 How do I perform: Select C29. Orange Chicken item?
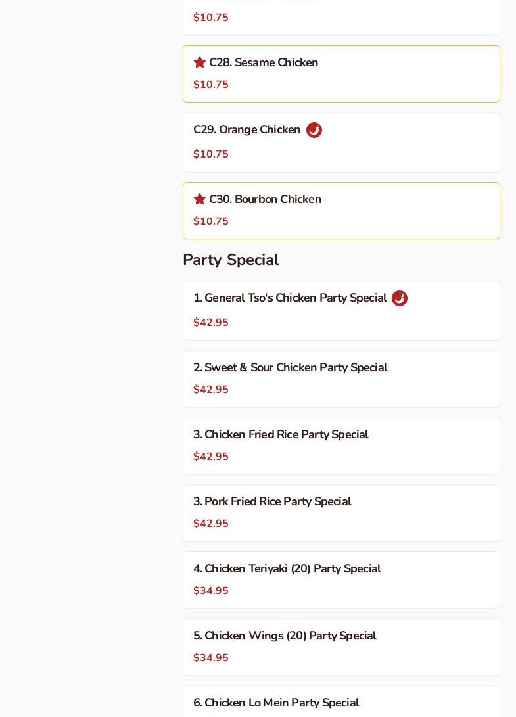(x=246, y=130)
